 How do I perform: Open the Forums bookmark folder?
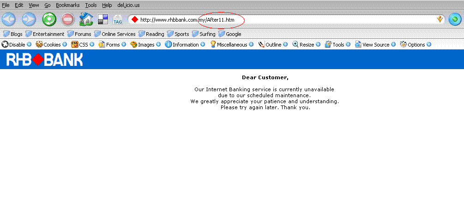(79, 34)
